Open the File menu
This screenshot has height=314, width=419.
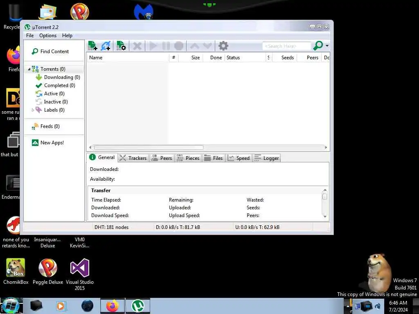pyautogui.click(x=30, y=36)
